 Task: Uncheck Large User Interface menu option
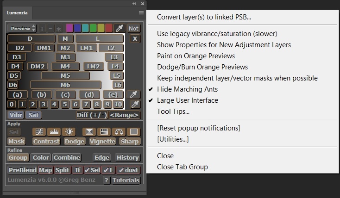(188, 100)
